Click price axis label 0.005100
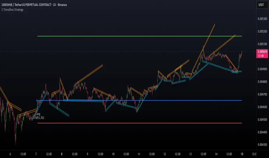The image size is (269, 158). point(262,44)
